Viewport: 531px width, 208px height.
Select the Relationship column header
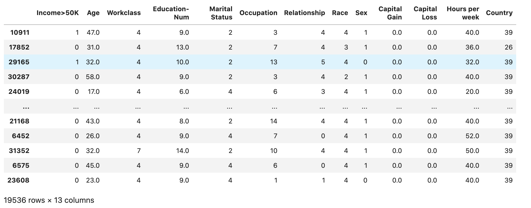click(x=304, y=13)
